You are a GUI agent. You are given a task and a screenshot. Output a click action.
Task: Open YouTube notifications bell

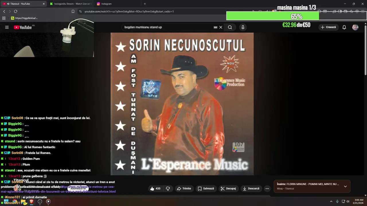coord(344,27)
